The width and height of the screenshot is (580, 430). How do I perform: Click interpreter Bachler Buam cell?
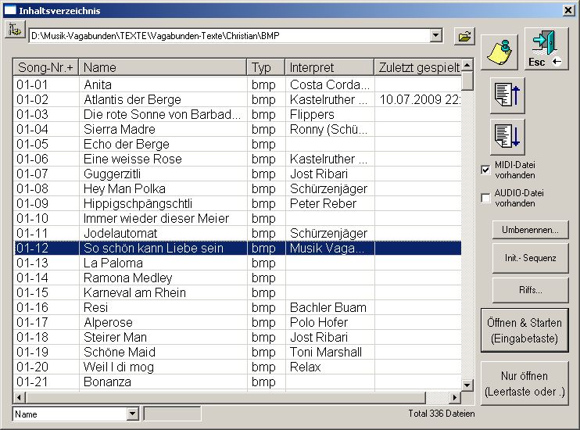pyautogui.click(x=330, y=307)
